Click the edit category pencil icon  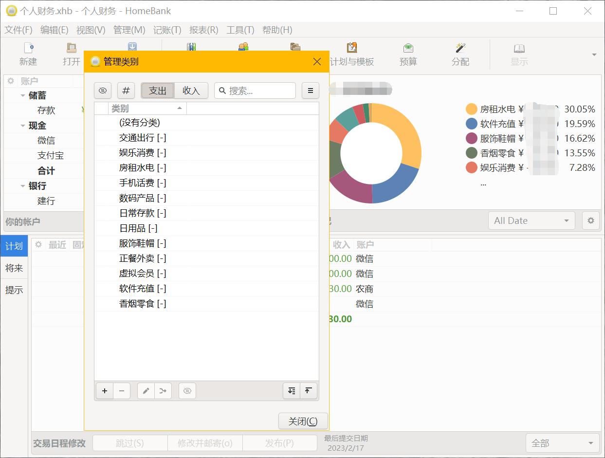pyautogui.click(x=146, y=391)
